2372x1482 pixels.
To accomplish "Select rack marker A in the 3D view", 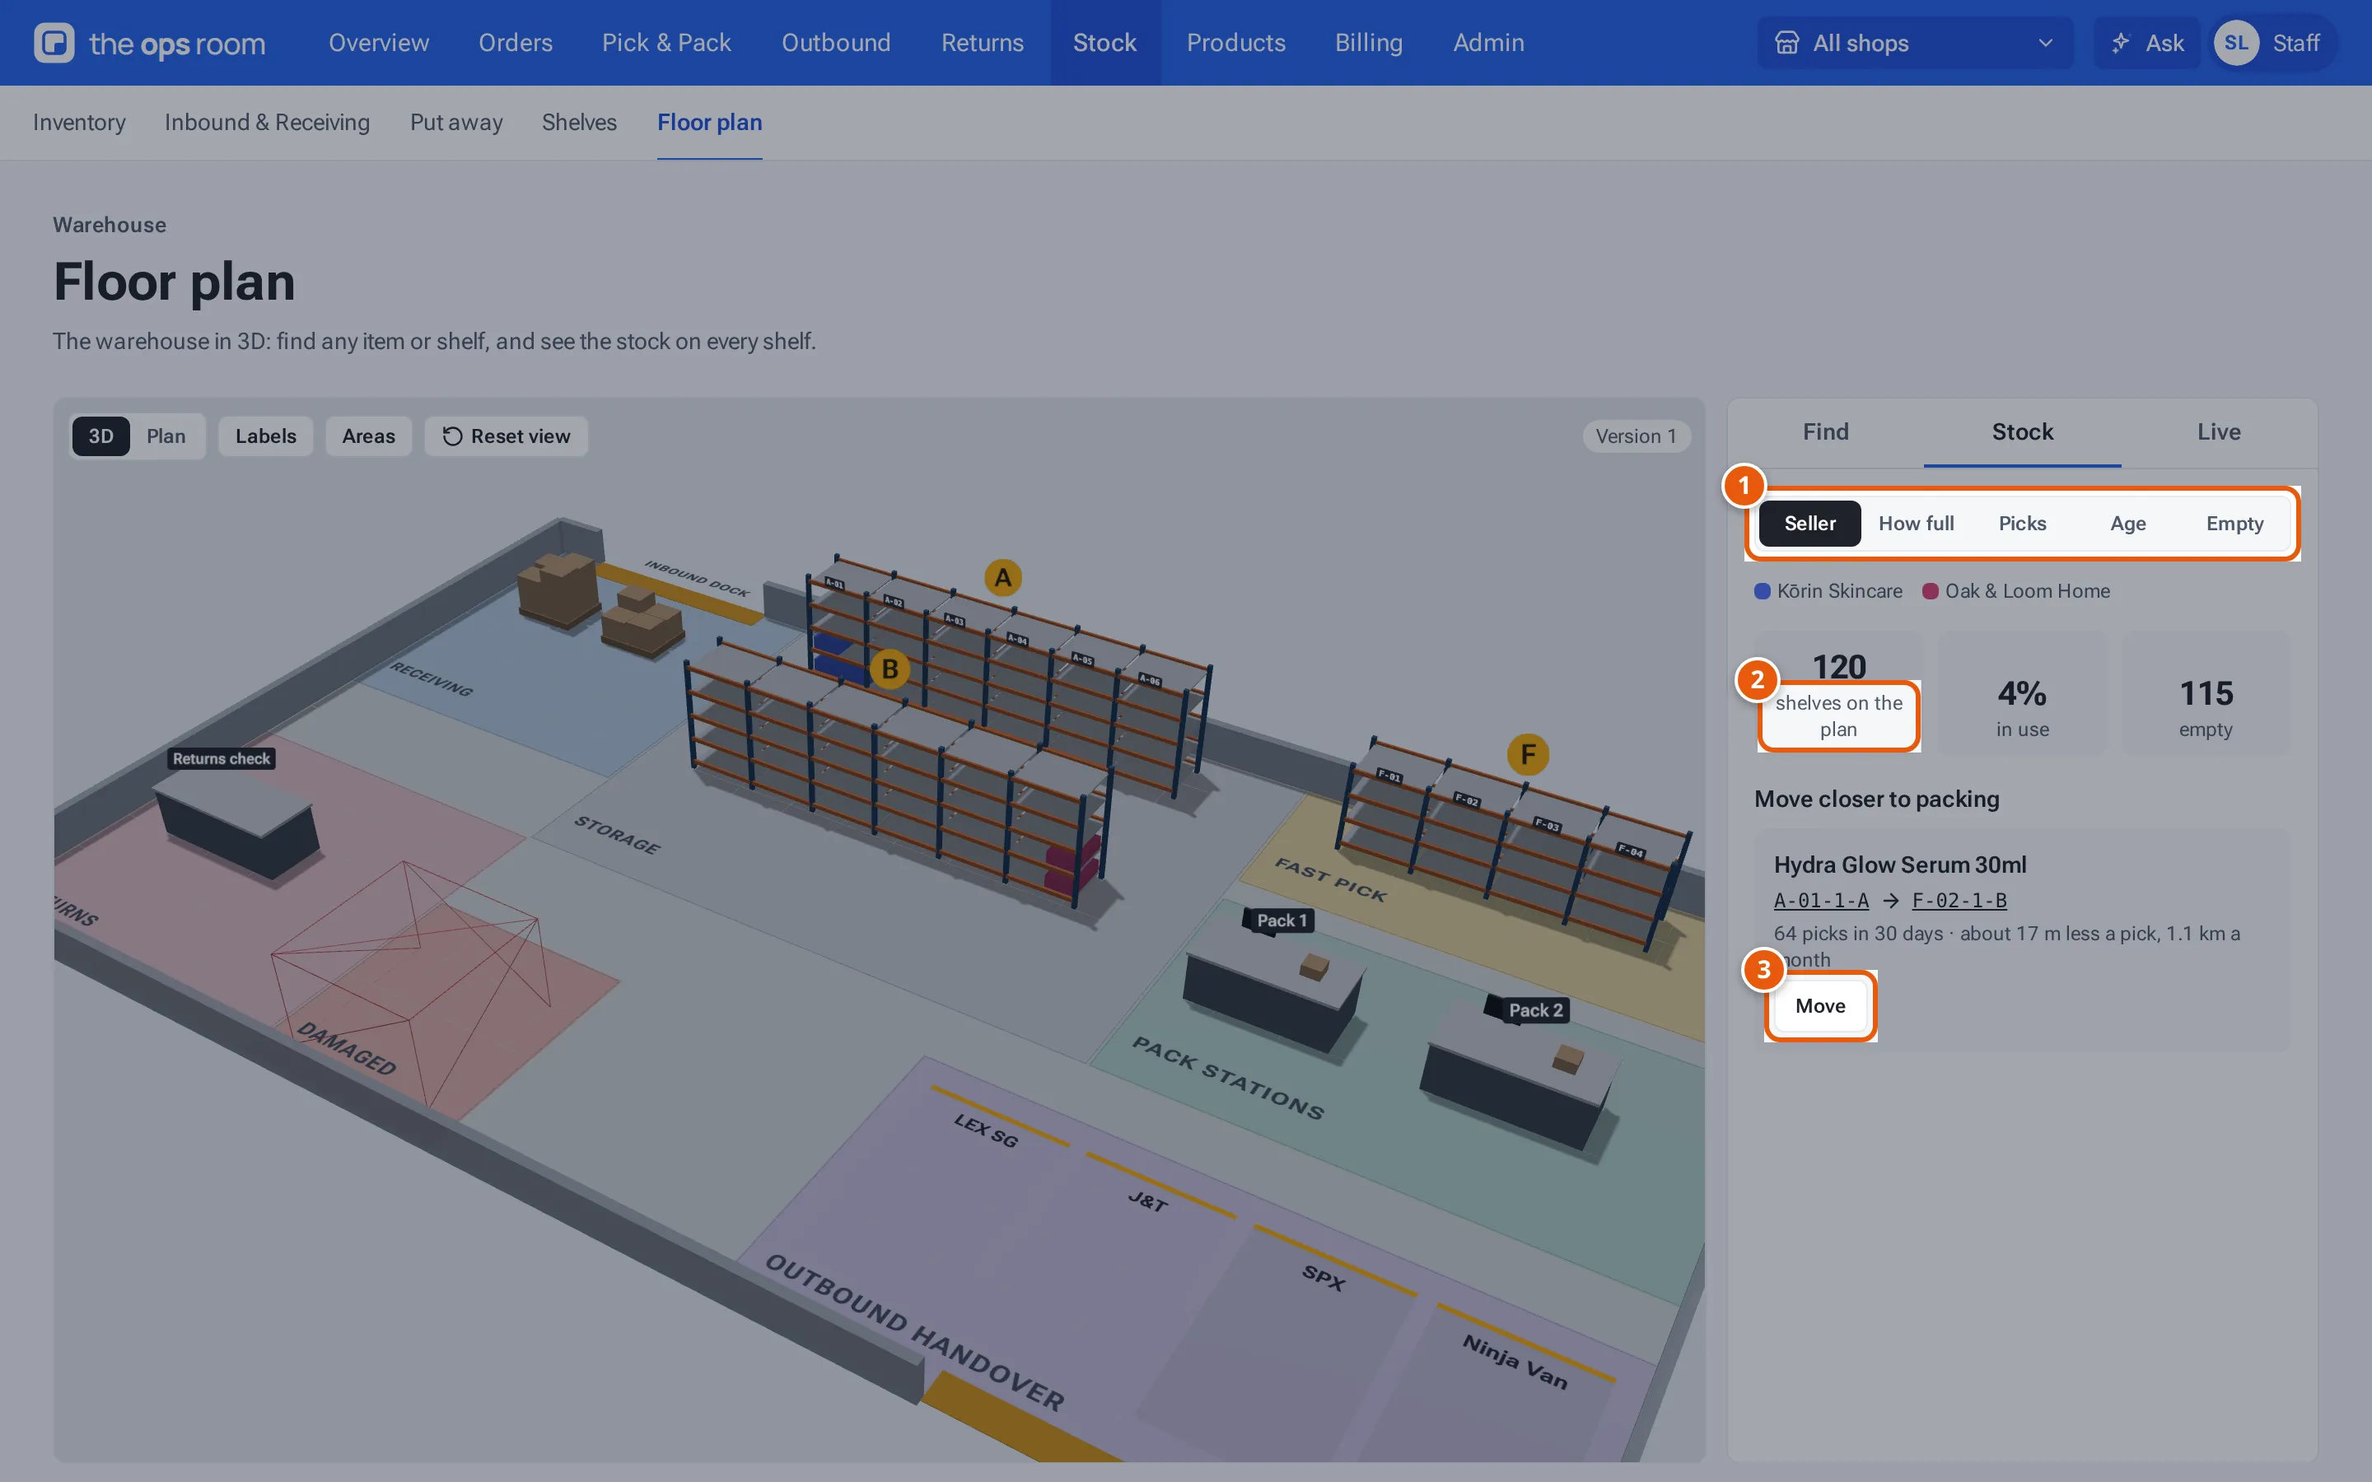I will tap(1002, 578).
